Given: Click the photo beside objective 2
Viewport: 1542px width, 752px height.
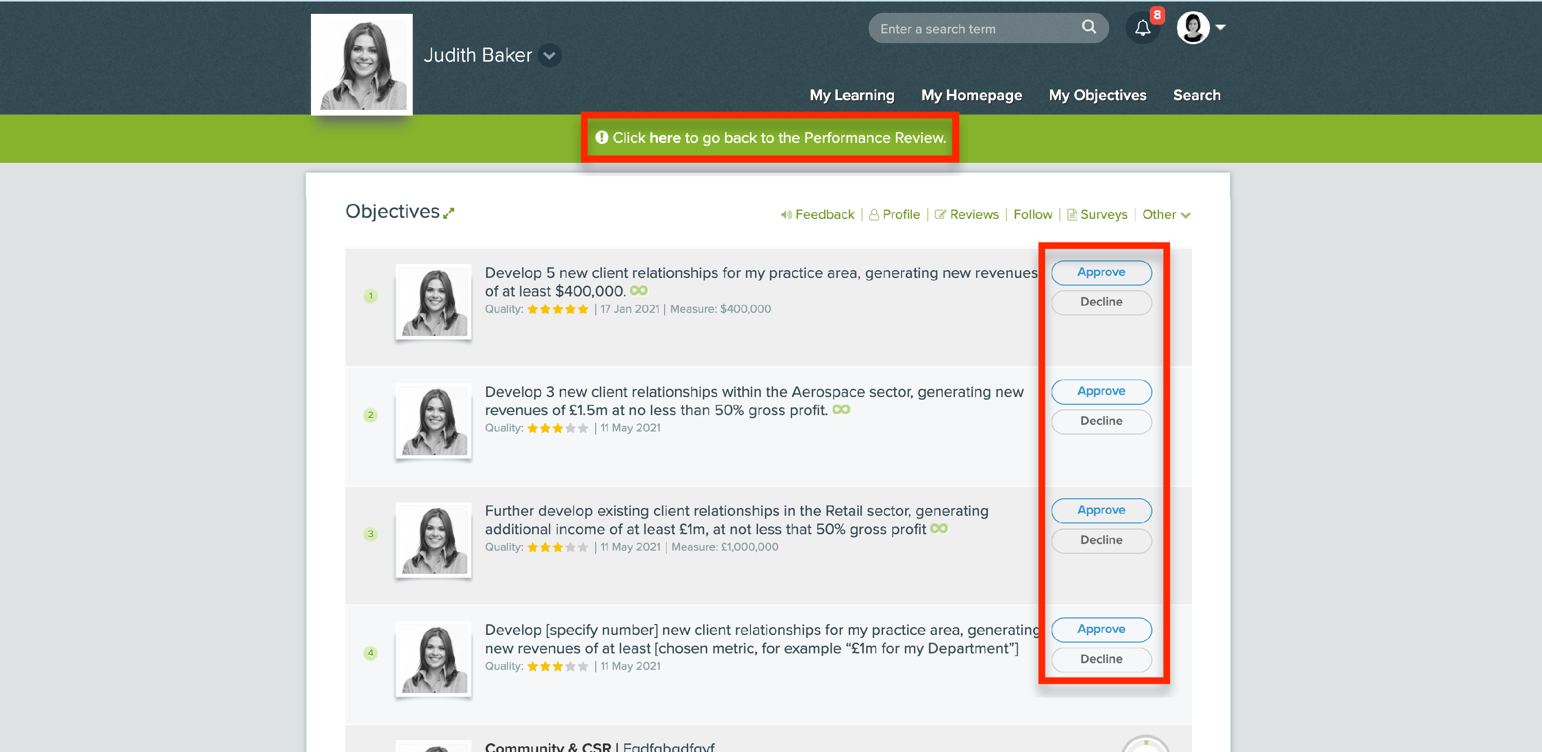Looking at the screenshot, I should click(433, 421).
